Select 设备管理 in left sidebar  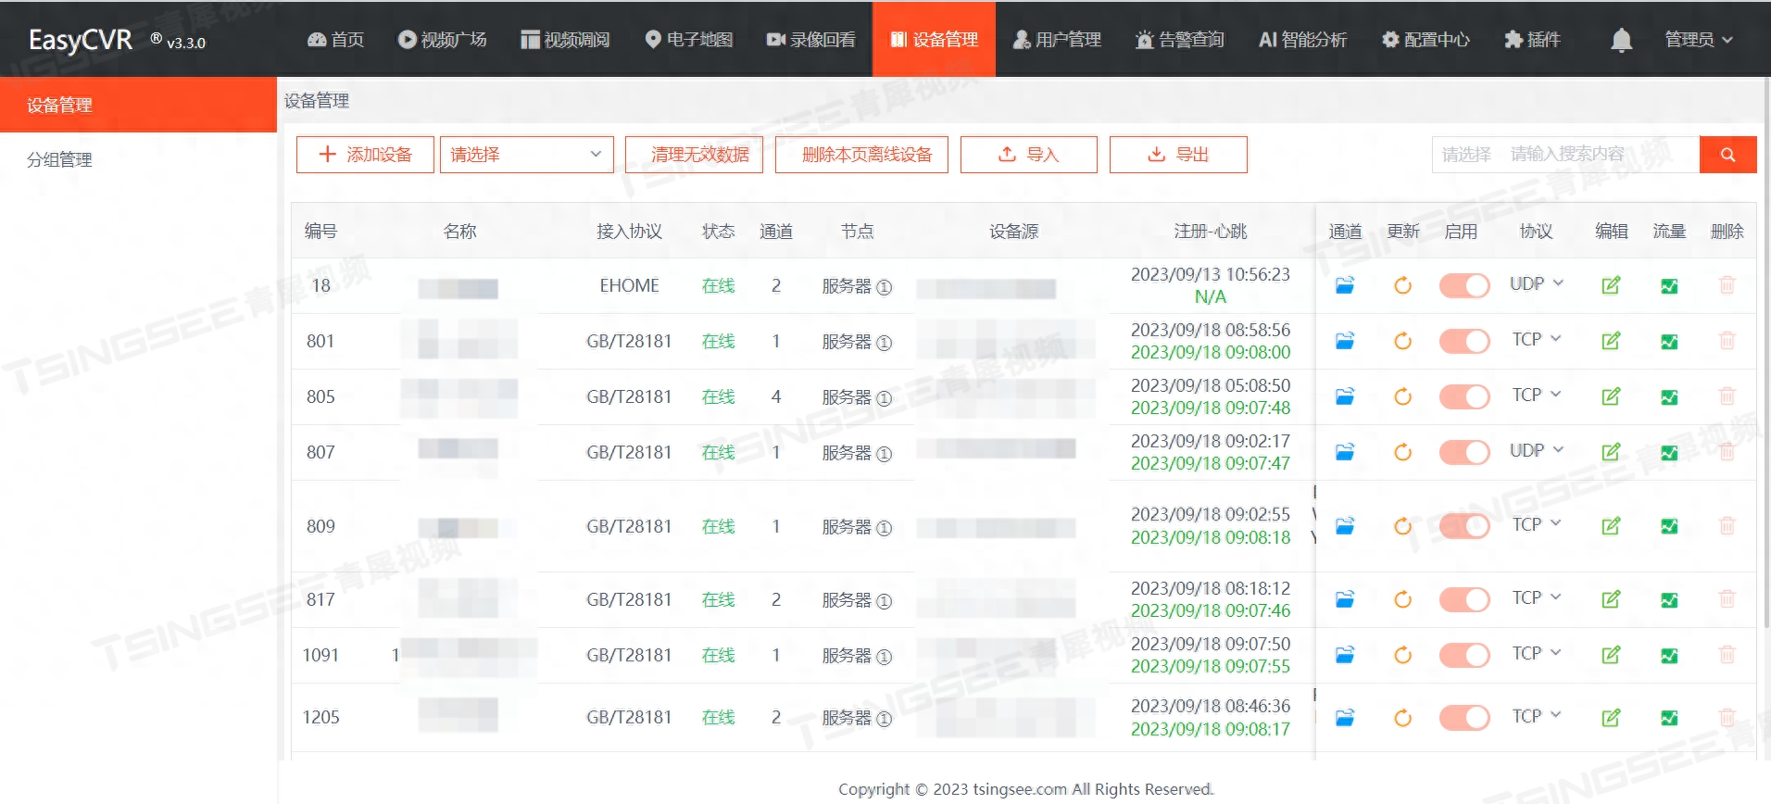click(x=138, y=105)
